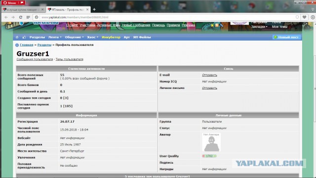The height and width of the screenshot is (178, 316).
Task: Open the Активные темы link
Action: 109,25
